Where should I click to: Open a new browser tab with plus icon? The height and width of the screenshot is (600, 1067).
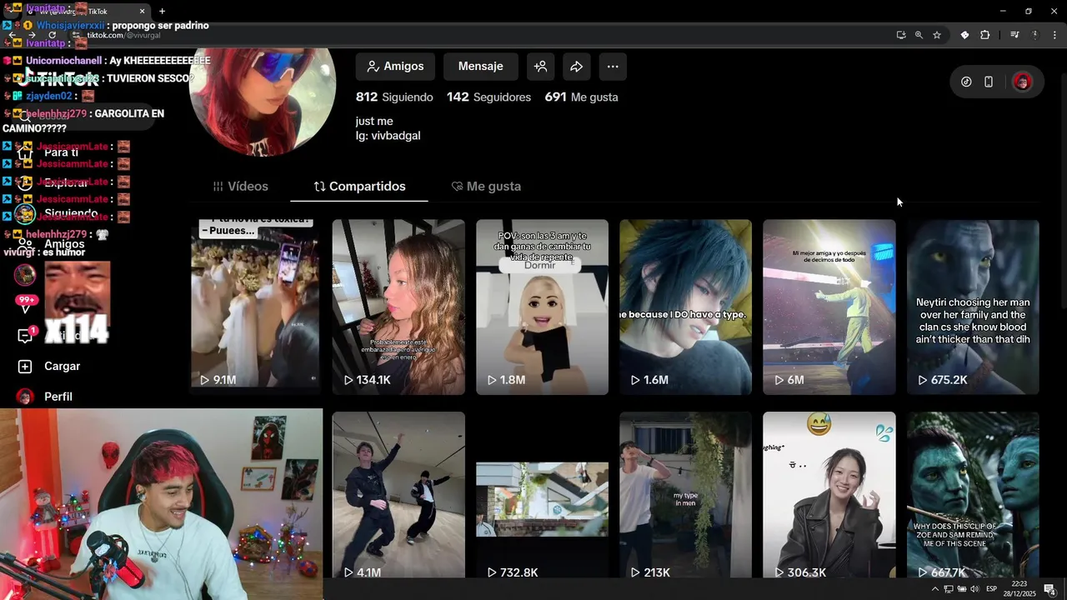point(162,12)
